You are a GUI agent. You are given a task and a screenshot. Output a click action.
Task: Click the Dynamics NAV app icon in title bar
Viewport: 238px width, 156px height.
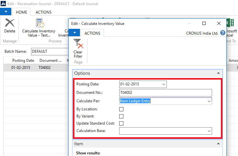click(4, 4)
